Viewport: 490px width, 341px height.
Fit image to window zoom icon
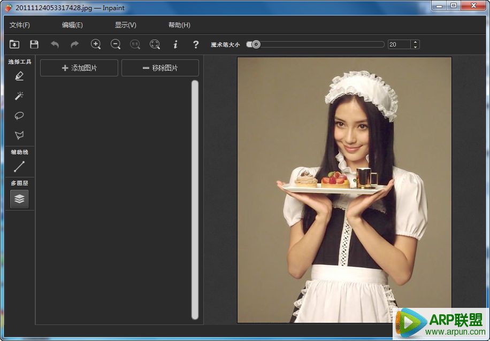155,44
